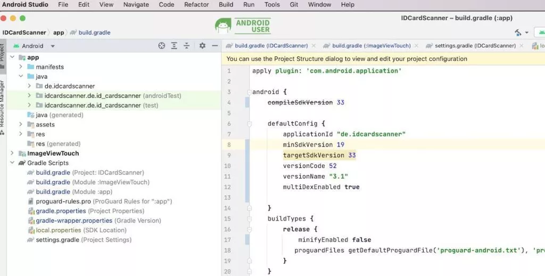The height and width of the screenshot is (276, 545).
Task: Expand the ImageViewTouch module
Action: point(13,153)
